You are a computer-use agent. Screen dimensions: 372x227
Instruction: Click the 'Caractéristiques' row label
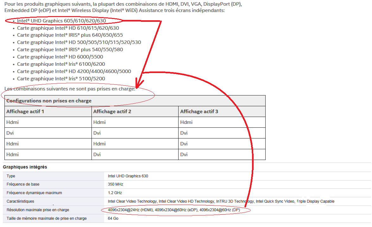(x=20, y=201)
